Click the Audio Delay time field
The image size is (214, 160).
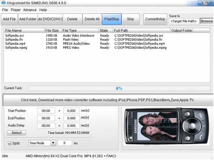pyautogui.click(x=46, y=126)
